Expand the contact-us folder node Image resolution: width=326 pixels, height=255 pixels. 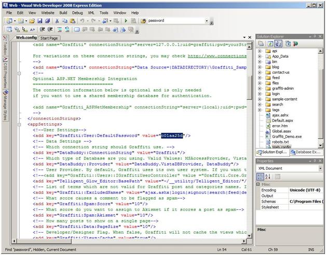(x=260, y=72)
